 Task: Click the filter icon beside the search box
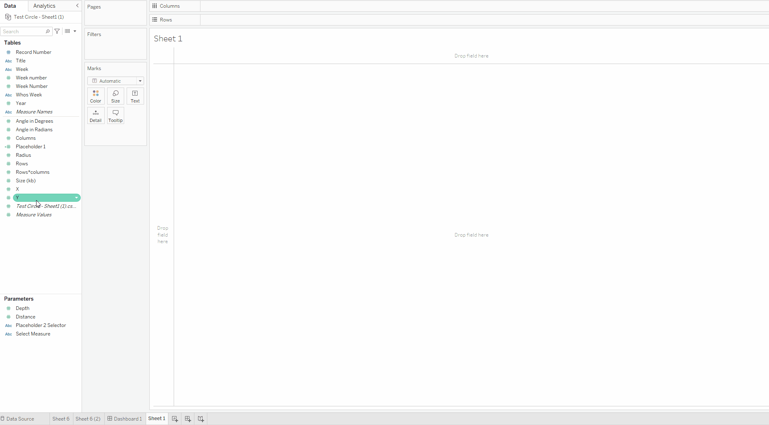pos(57,31)
